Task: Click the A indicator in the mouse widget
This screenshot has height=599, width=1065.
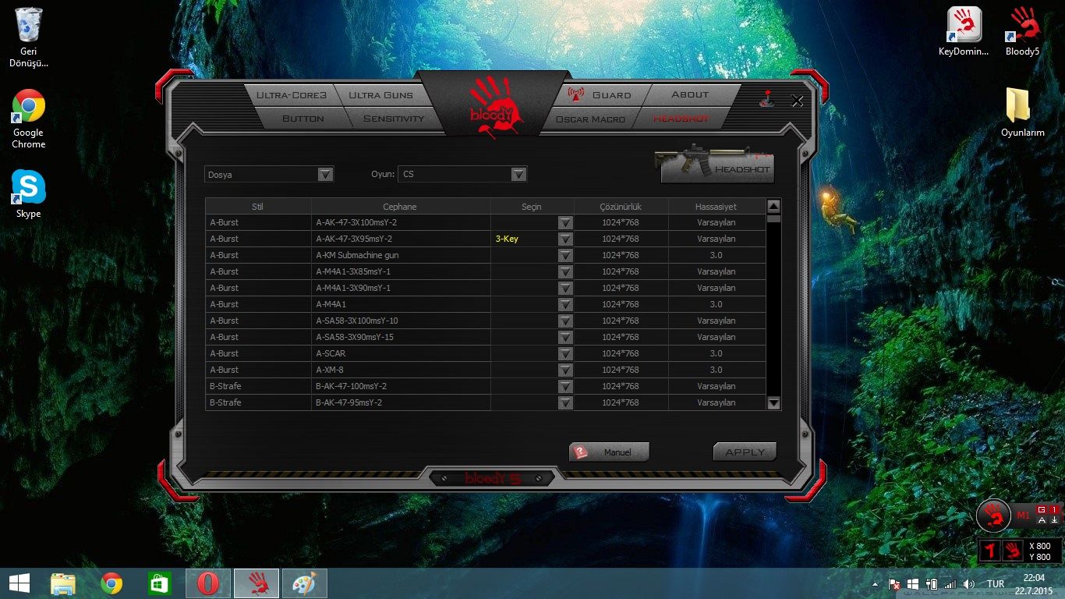Action: (x=1042, y=519)
